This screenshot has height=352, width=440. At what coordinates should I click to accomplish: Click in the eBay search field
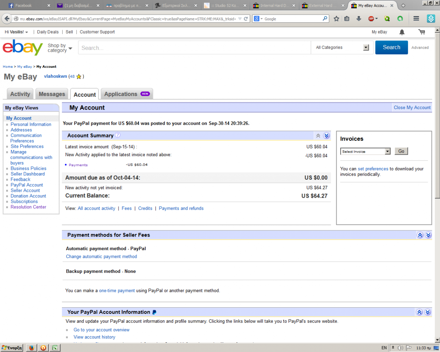[194, 48]
